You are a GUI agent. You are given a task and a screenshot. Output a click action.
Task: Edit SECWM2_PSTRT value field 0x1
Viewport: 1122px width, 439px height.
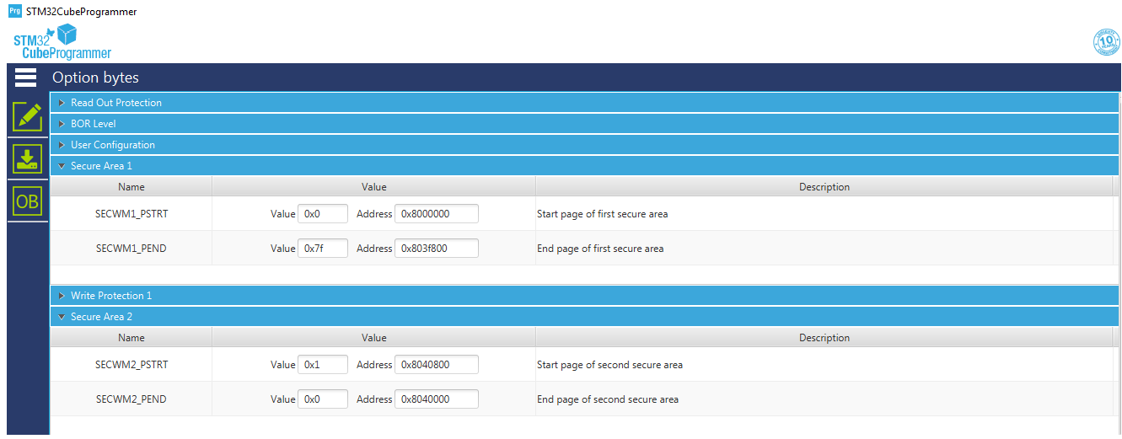click(323, 365)
